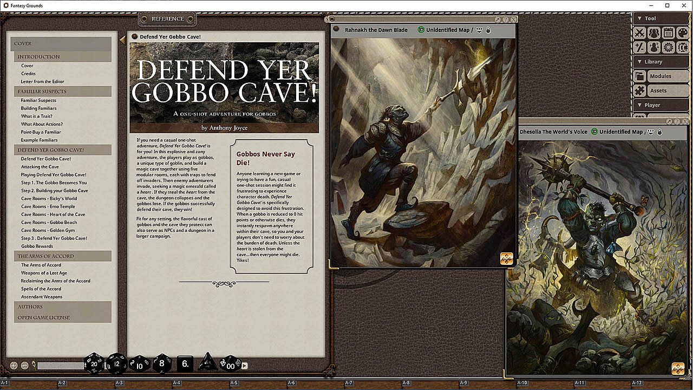Open the Effects sparkling-figure icon

click(654, 47)
